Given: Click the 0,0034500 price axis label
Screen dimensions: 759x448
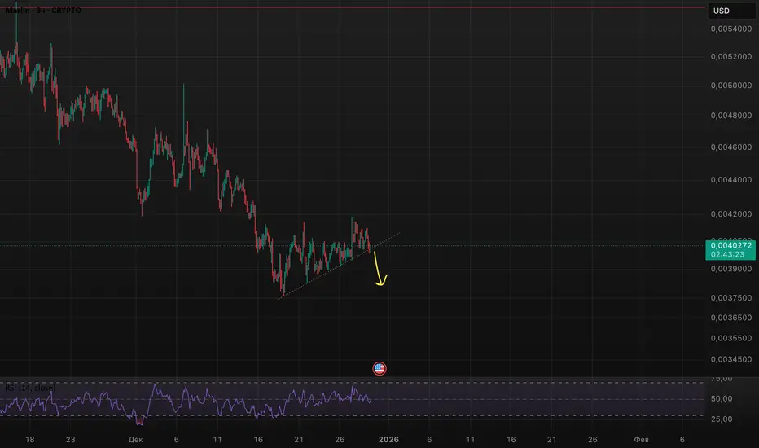Looking at the screenshot, I should 731,359.
